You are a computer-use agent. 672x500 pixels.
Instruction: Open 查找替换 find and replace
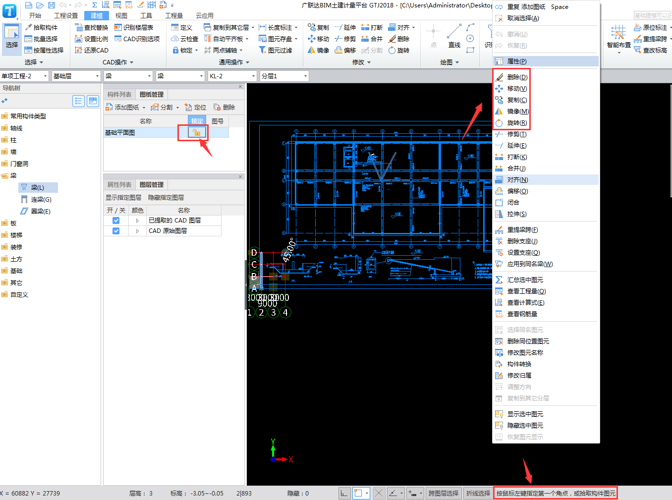pyautogui.click(x=91, y=28)
